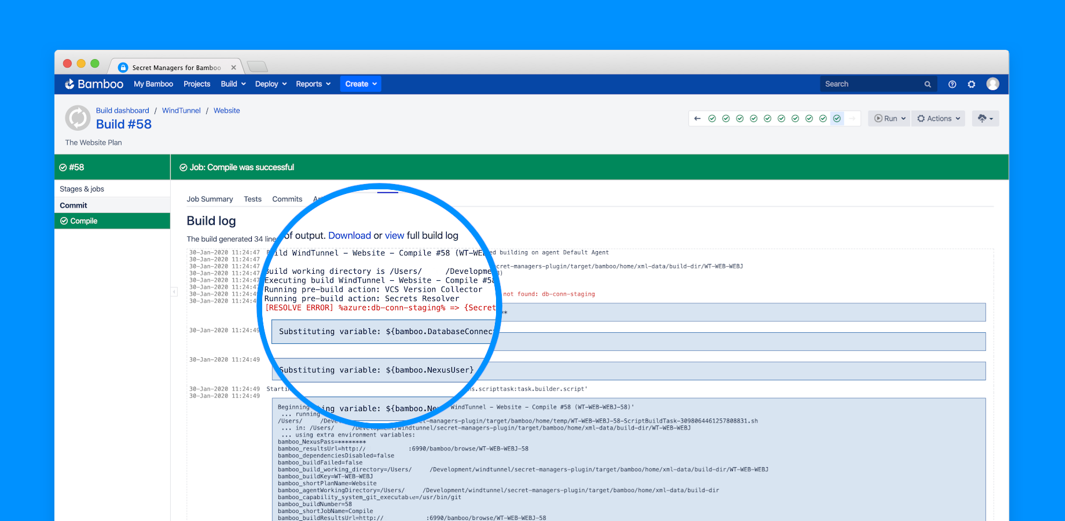Click the plan status circular arrows icon
Viewport: 1065px width, 521px height.
pyautogui.click(x=78, y=118)
